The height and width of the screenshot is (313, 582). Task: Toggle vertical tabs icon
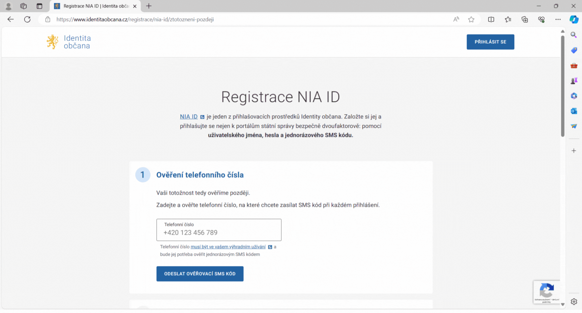[x=39, y=6]
